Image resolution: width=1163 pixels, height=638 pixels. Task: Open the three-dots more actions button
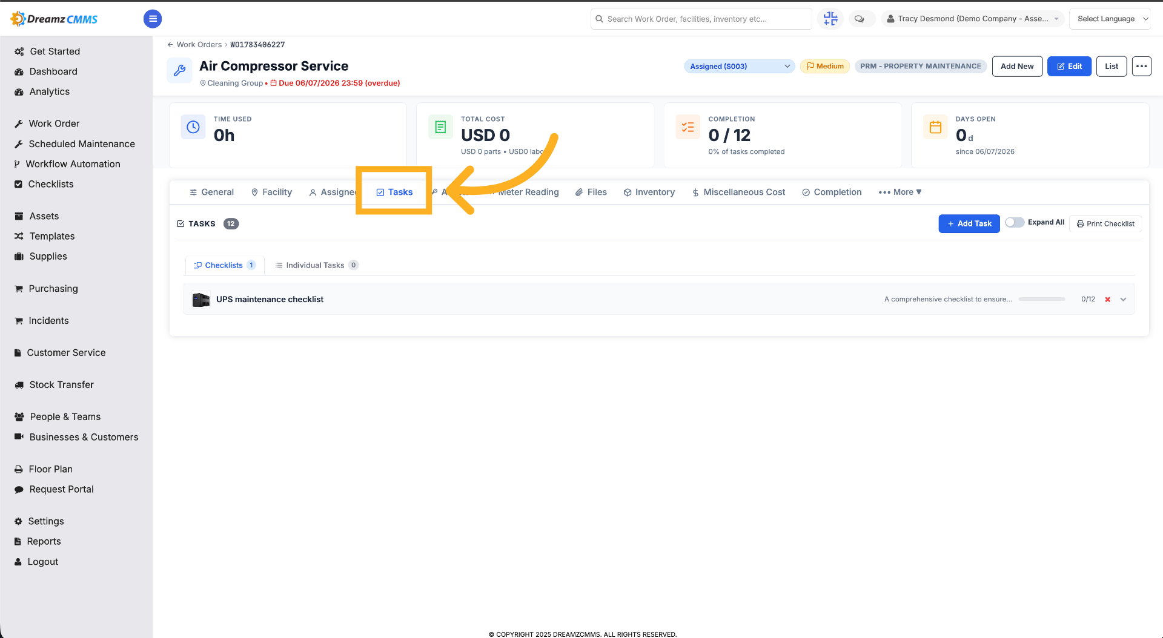pyautogui.click(x=1141, y=66)
